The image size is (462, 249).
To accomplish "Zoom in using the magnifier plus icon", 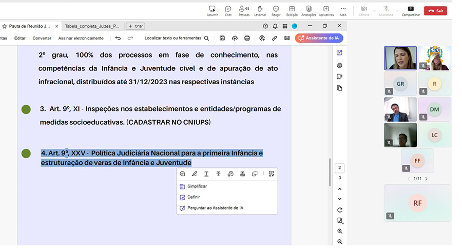I will coord(340,232).
